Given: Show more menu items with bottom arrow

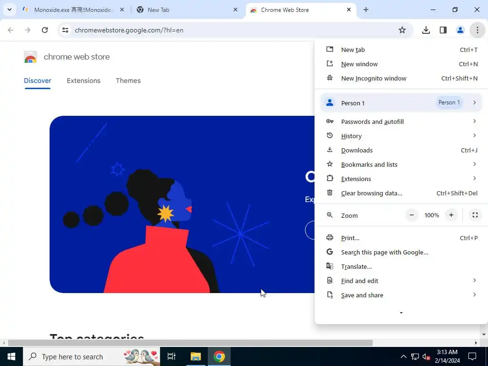Looking at the screenshot, I should [x=401, y=313].
